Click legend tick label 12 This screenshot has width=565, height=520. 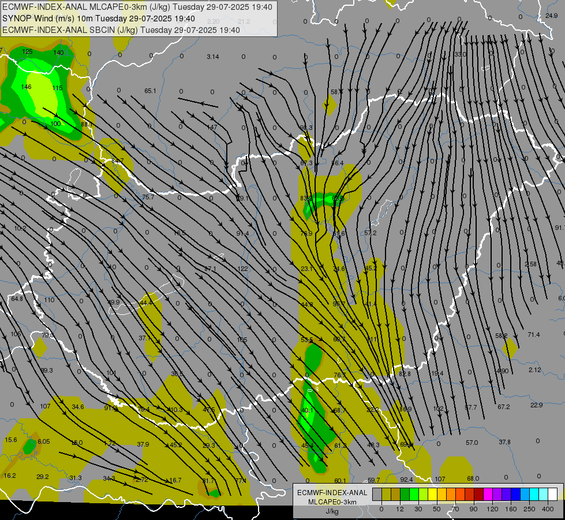click(x=400, y=509)
